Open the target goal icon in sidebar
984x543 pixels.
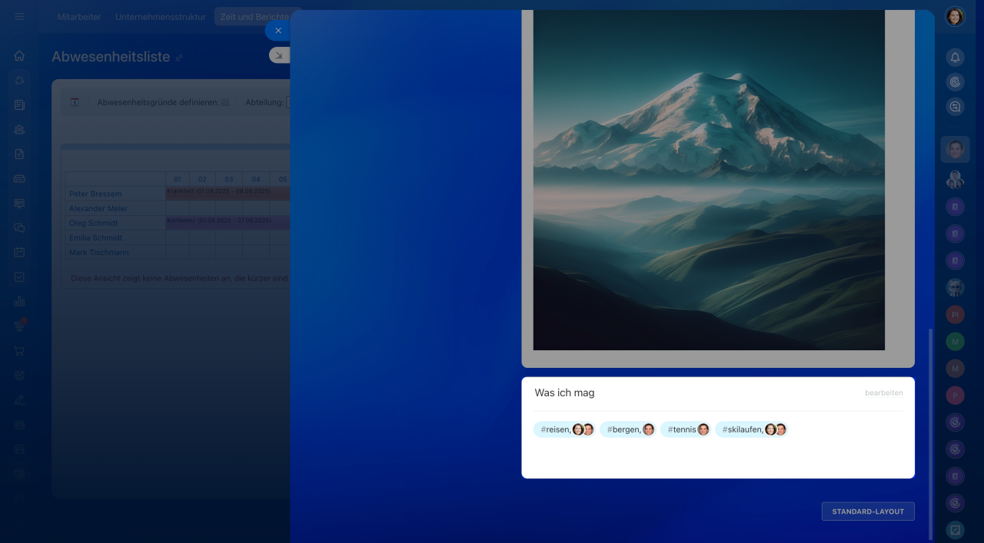[x=19, y=375]
